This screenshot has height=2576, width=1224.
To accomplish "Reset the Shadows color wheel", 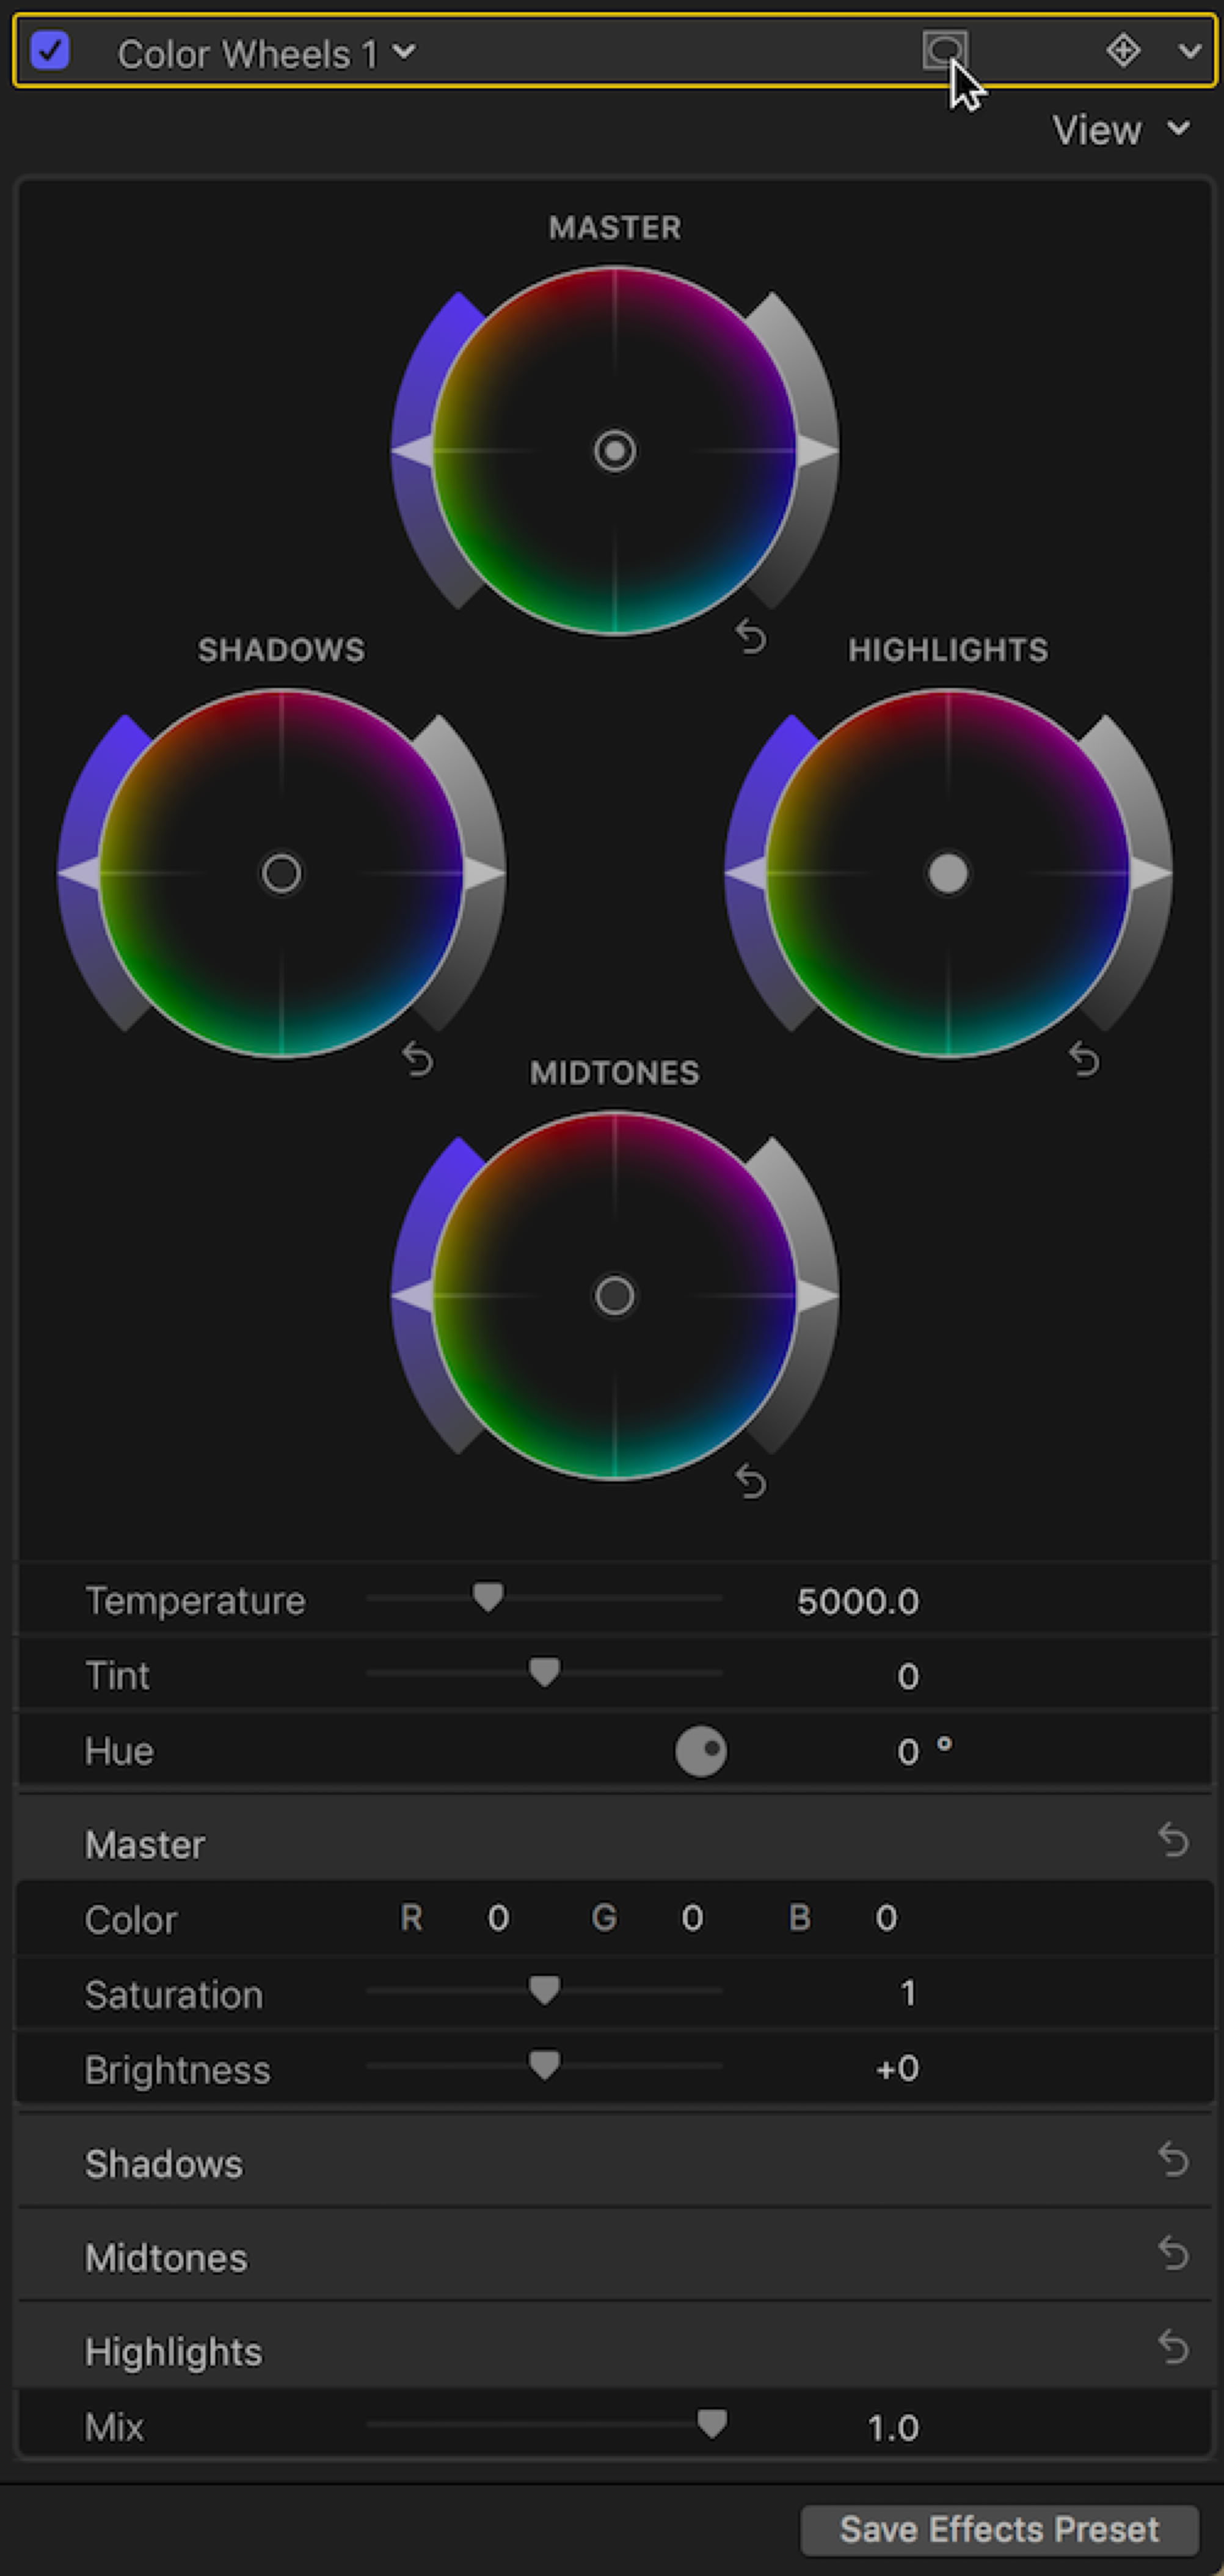I will pyautogui.click(x=417, y=1059).
